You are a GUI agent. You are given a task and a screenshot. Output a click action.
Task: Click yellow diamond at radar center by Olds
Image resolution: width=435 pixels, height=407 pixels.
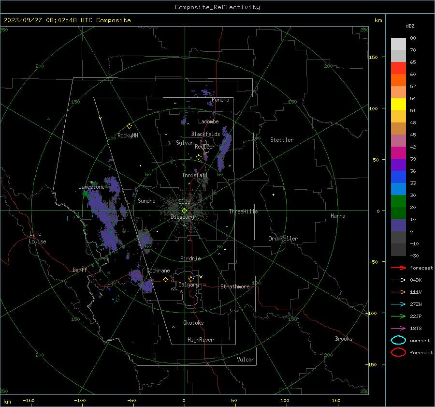(184, 211)
